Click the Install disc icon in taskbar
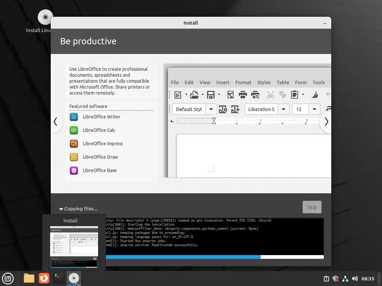 click(x=73, y=278)
